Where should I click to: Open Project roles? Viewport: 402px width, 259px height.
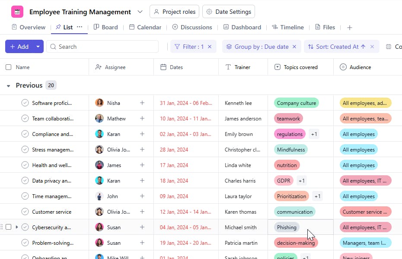(174, 12)
